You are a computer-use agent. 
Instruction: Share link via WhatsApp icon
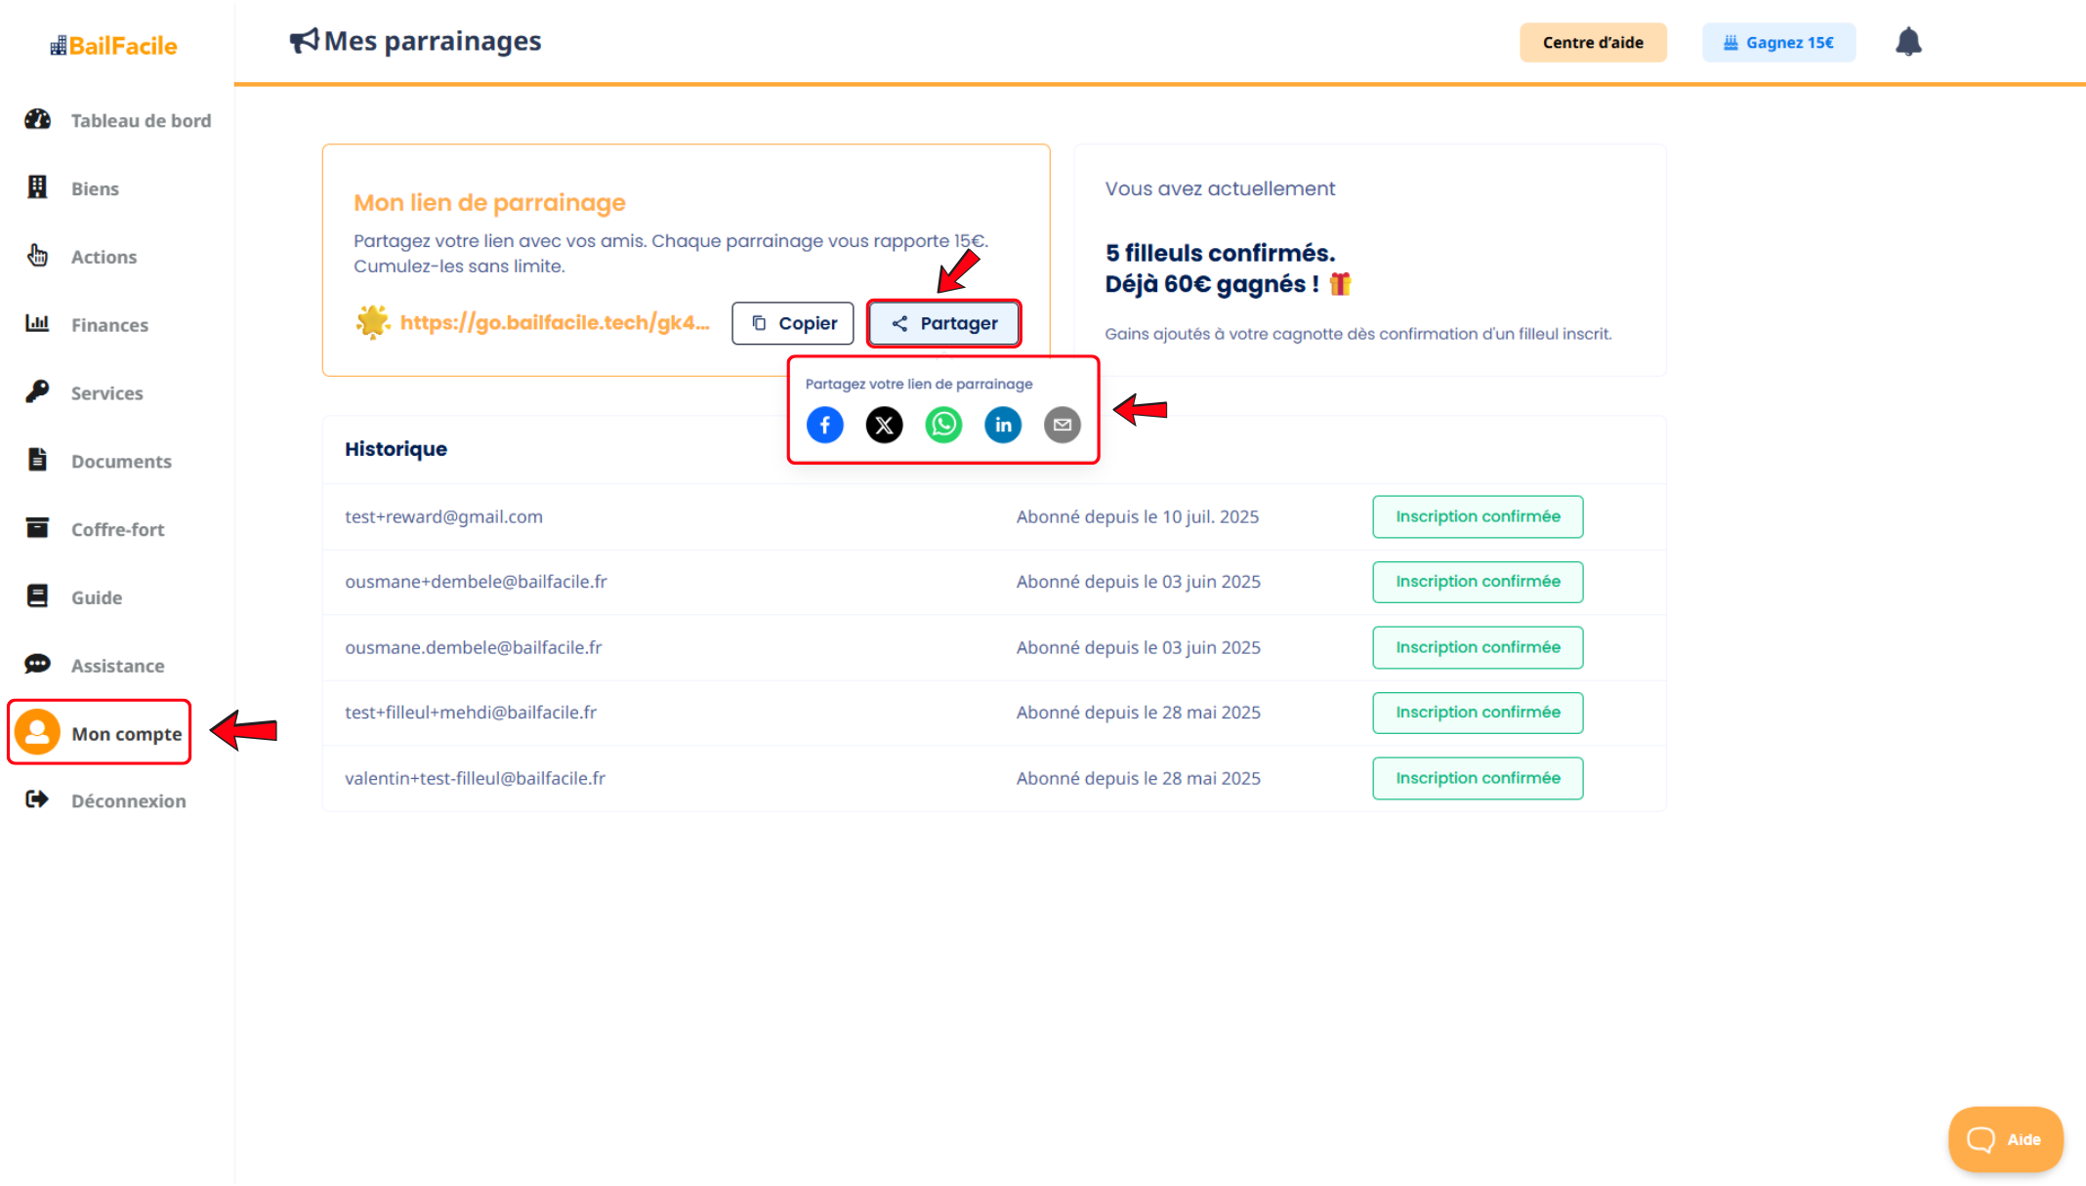(x=943, y=425)
